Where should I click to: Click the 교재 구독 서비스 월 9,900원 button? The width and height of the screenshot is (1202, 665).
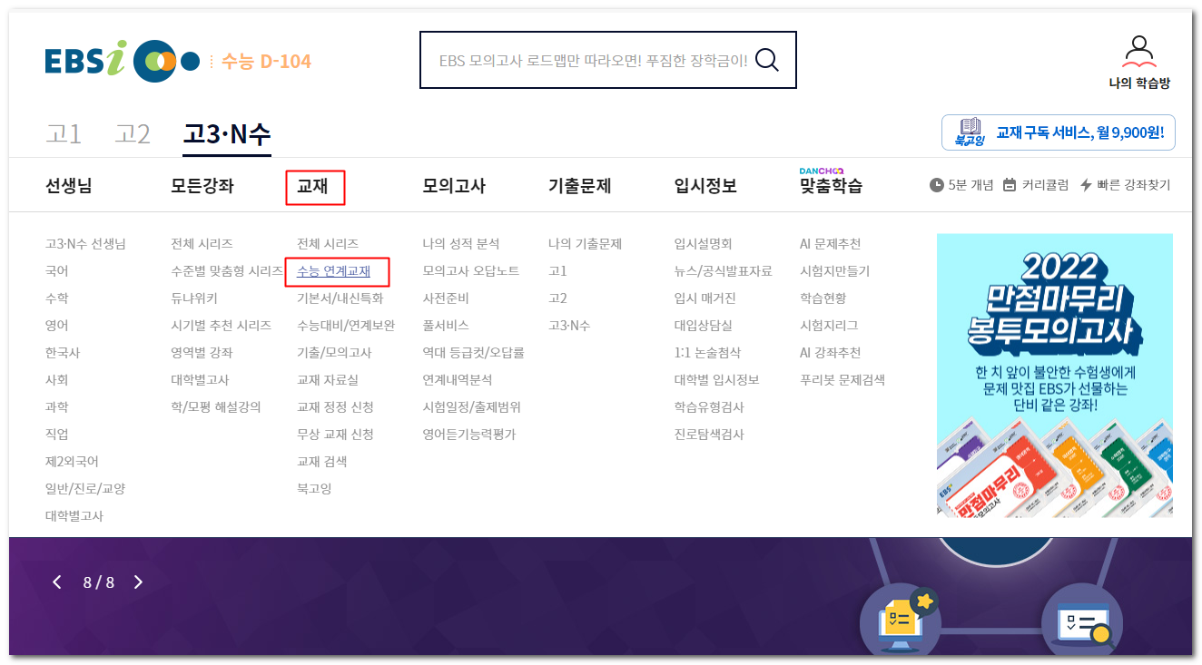coord(1059,132)
